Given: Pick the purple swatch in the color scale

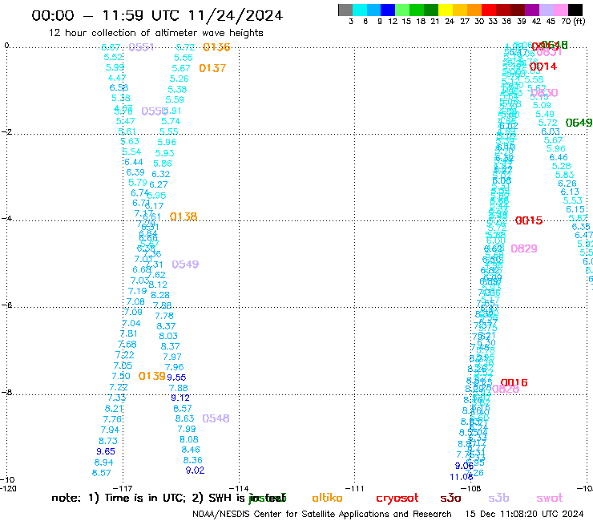Looking at the screenshot, I should point(532,10).
